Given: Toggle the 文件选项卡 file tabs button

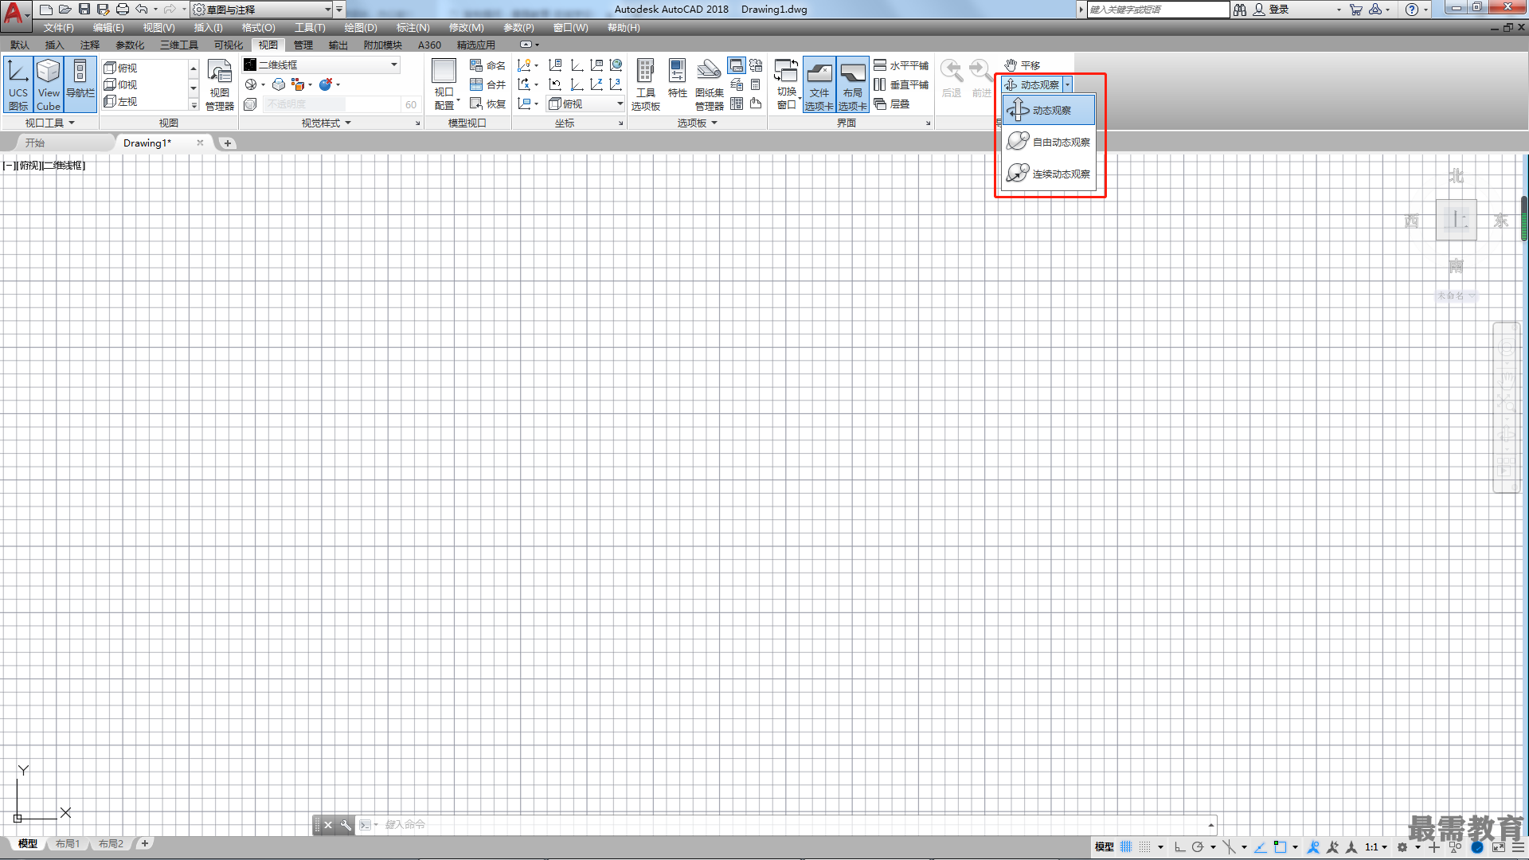Looking at the screenshot, I should [x=819, y=84].
